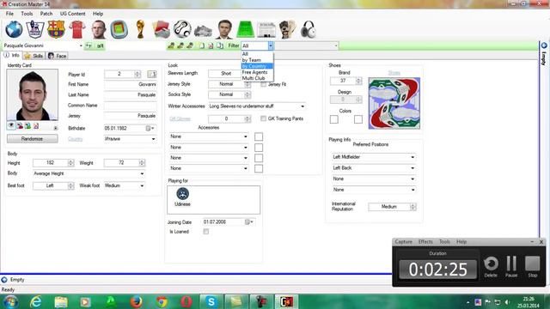Viewport: 550px width, 309px height.
Task: Click the aR rename button beside the player selector
Action: (100, 45)
